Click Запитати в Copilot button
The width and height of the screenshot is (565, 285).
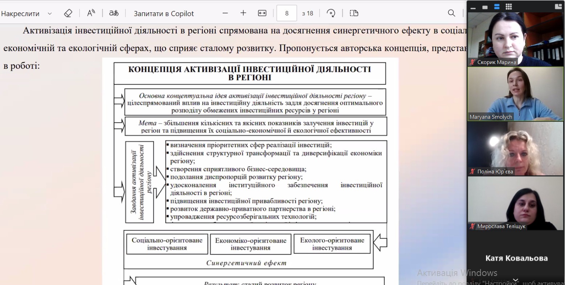[x=164, y=14]
